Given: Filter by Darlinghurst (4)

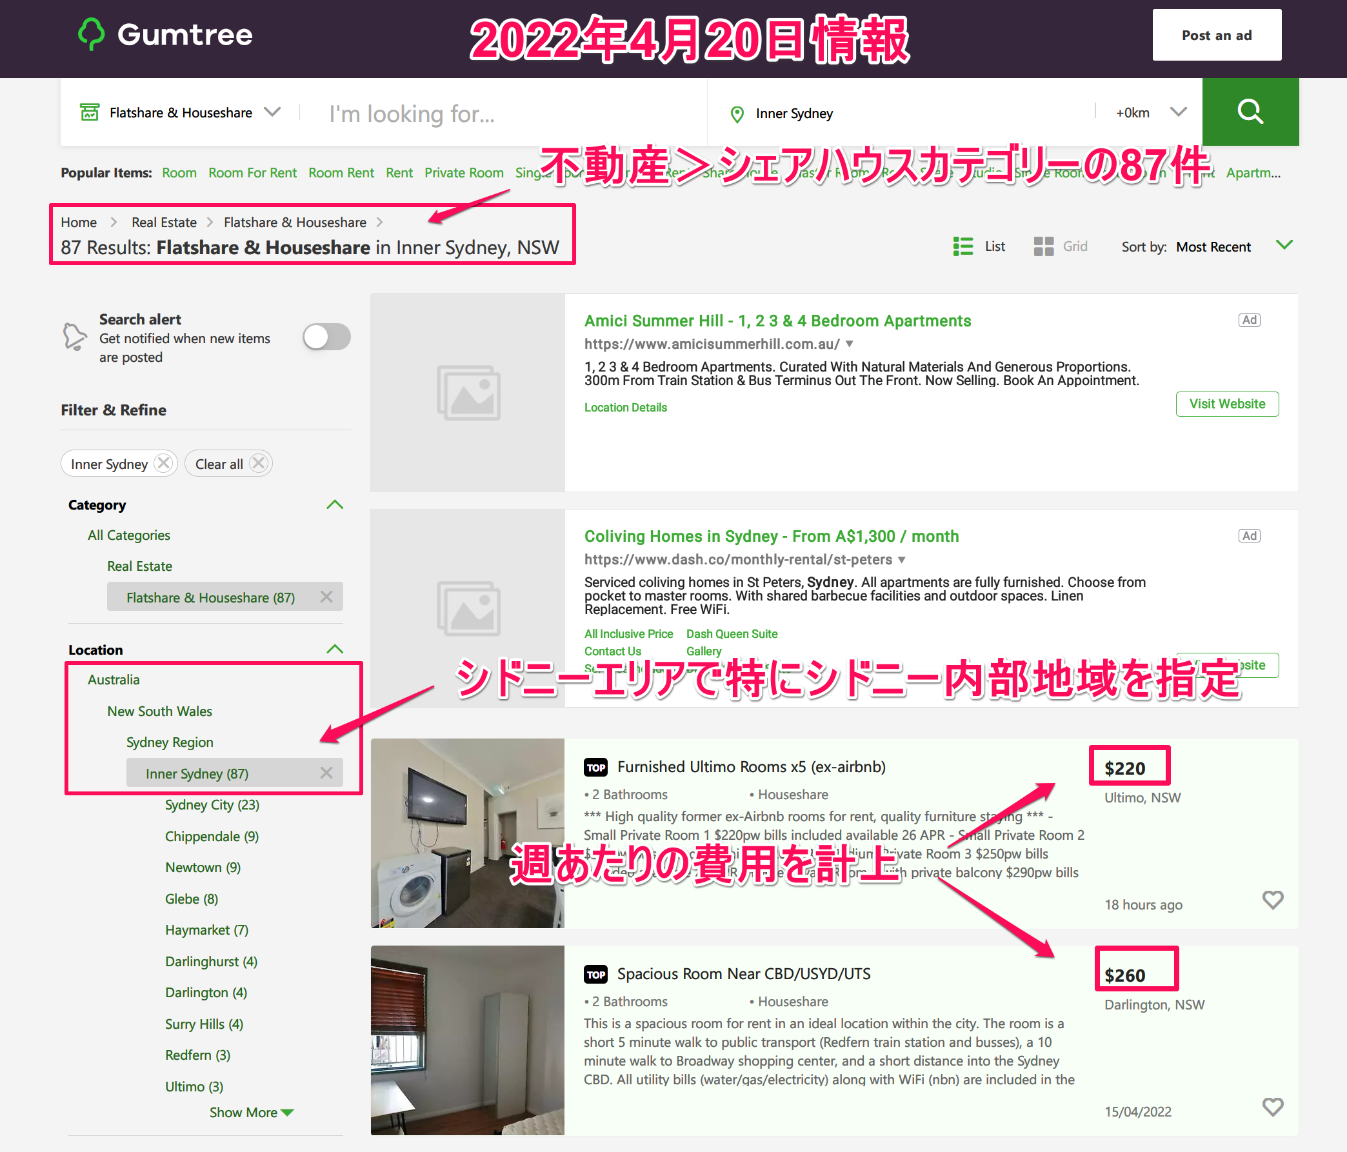Looking at the screenshot, I should point(211,962).
